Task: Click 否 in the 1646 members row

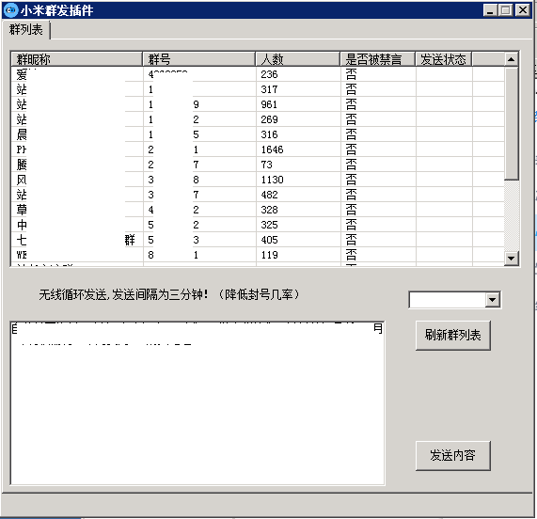Action: (351, 149)
